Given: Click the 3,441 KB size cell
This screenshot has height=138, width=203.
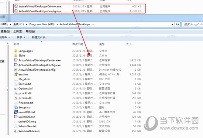Looking at the screenshot, I should point(135,65).
